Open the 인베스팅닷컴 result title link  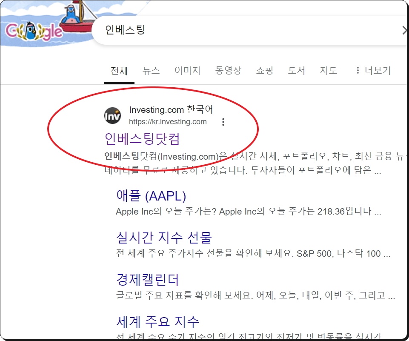[142, 139]
